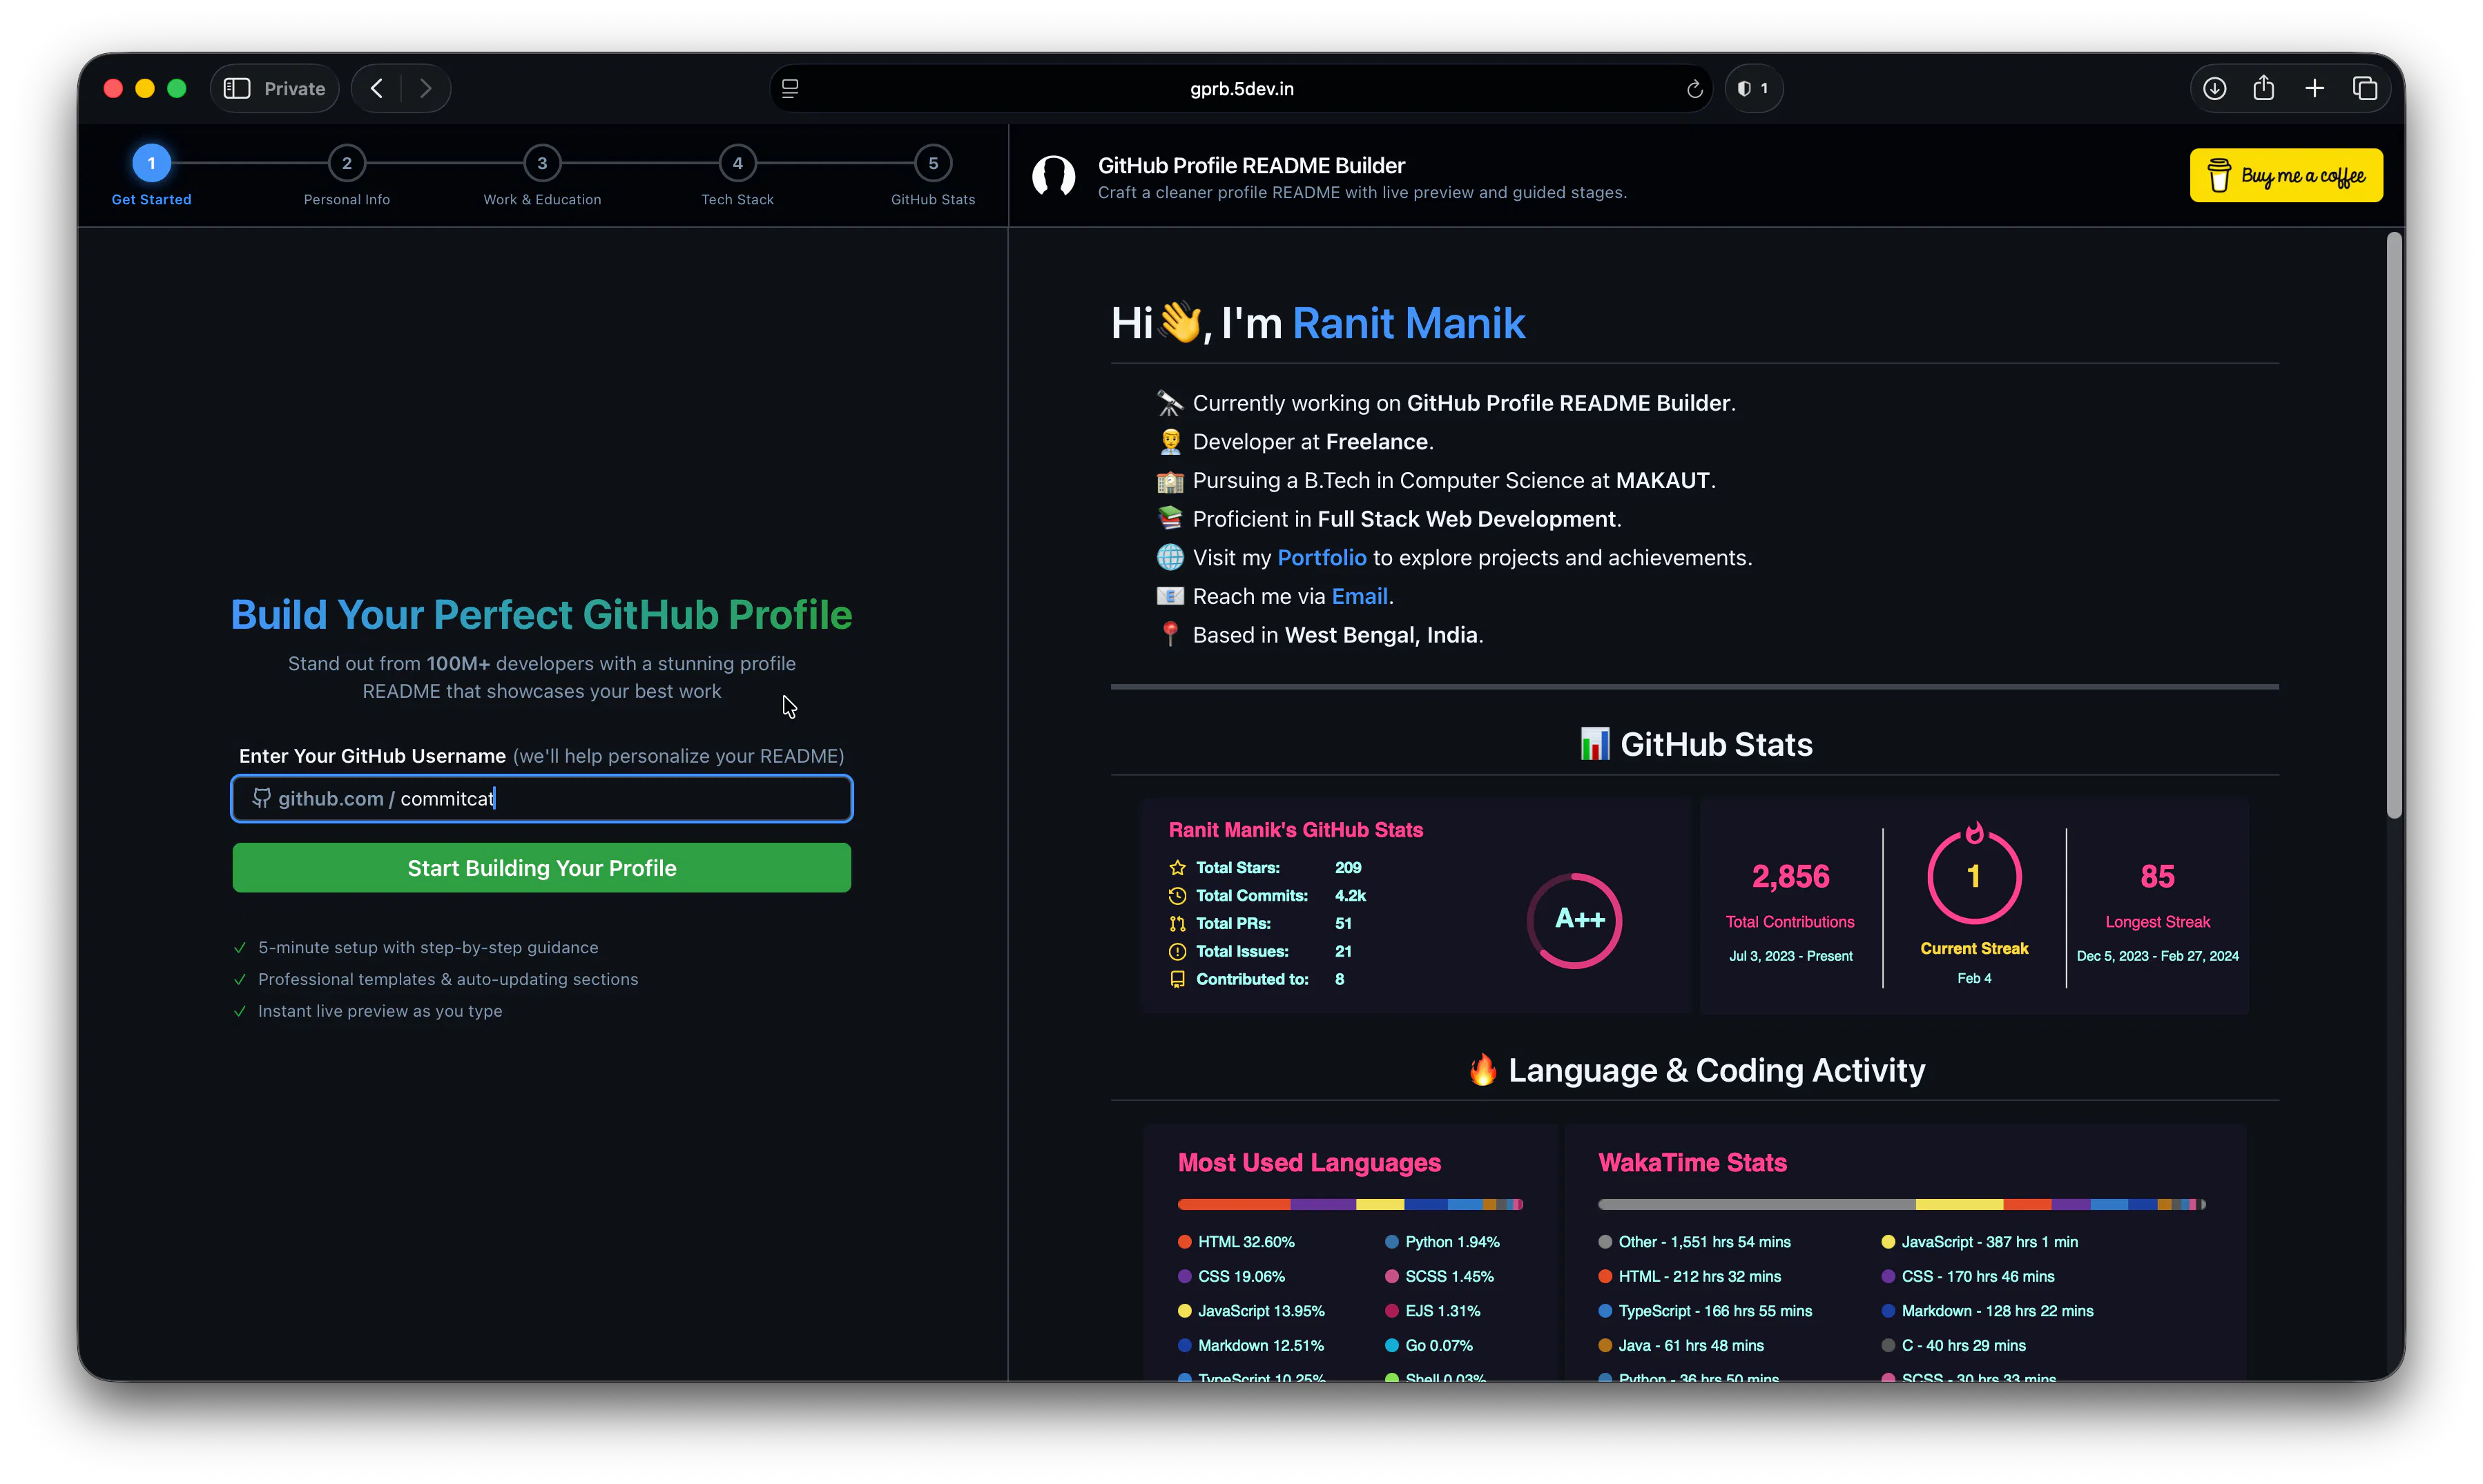2483x1484 pixels.
Task: Toggle the Safari sidebar icon
Action: click(x=237, y=89)
